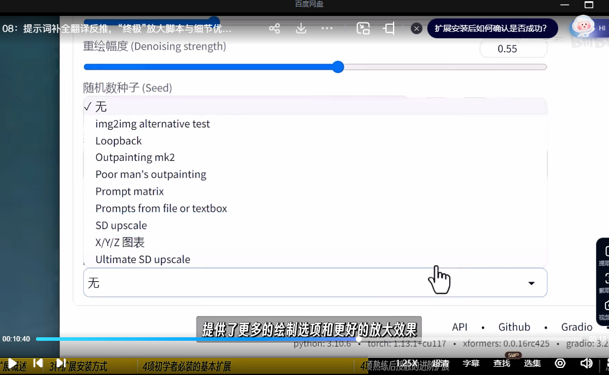Jump to the previous video
This screenshot has width=609, height=375.
tap(38, 363)
